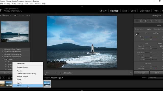Open the Settings menu
The width and height of the screenshot is (163, 91).
[x=20, y=4]
